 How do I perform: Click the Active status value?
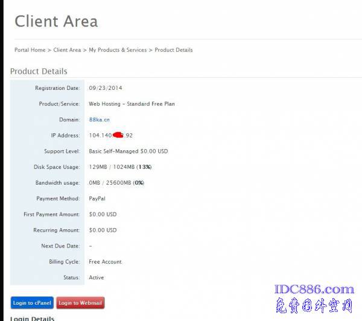tap(97, 278)
